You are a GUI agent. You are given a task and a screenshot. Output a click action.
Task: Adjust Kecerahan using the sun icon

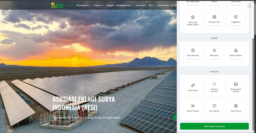[x=214, y=50]
